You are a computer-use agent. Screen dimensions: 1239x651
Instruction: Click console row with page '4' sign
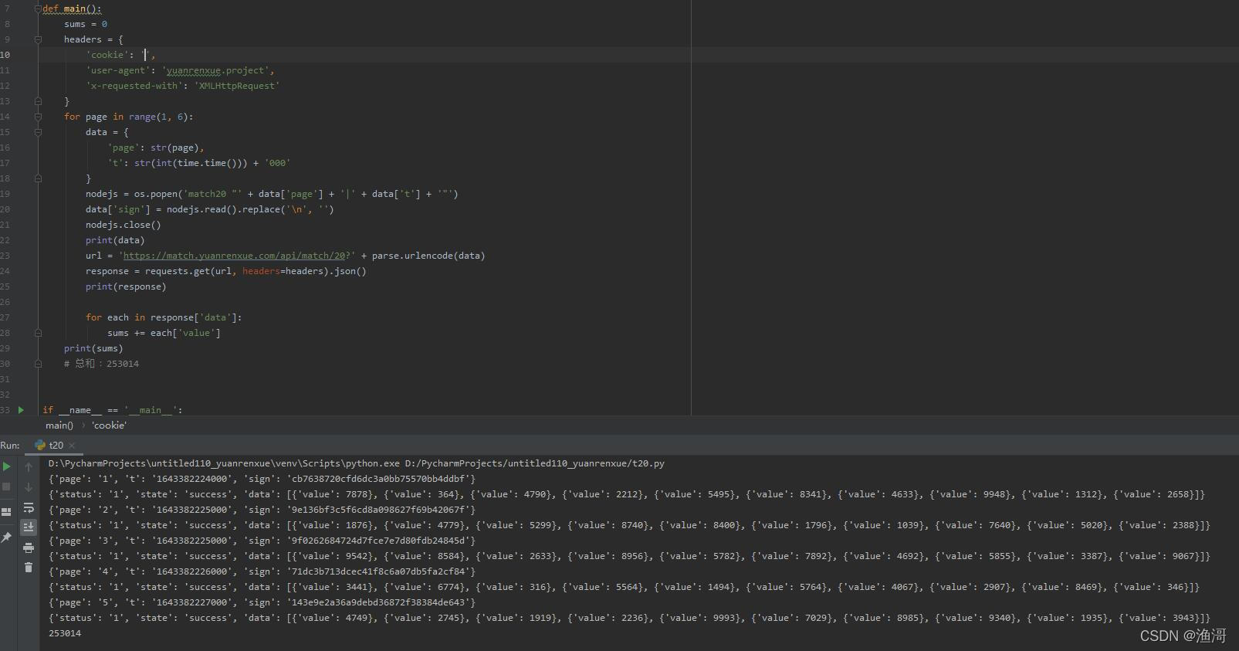262,571
